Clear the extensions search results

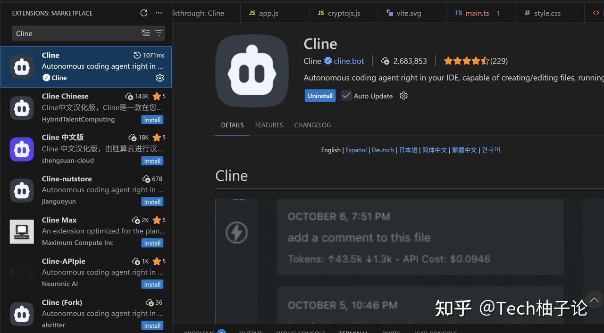[146, 33]
